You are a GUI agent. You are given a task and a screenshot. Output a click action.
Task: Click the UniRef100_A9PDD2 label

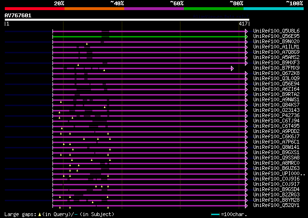[x=276, y=132]
